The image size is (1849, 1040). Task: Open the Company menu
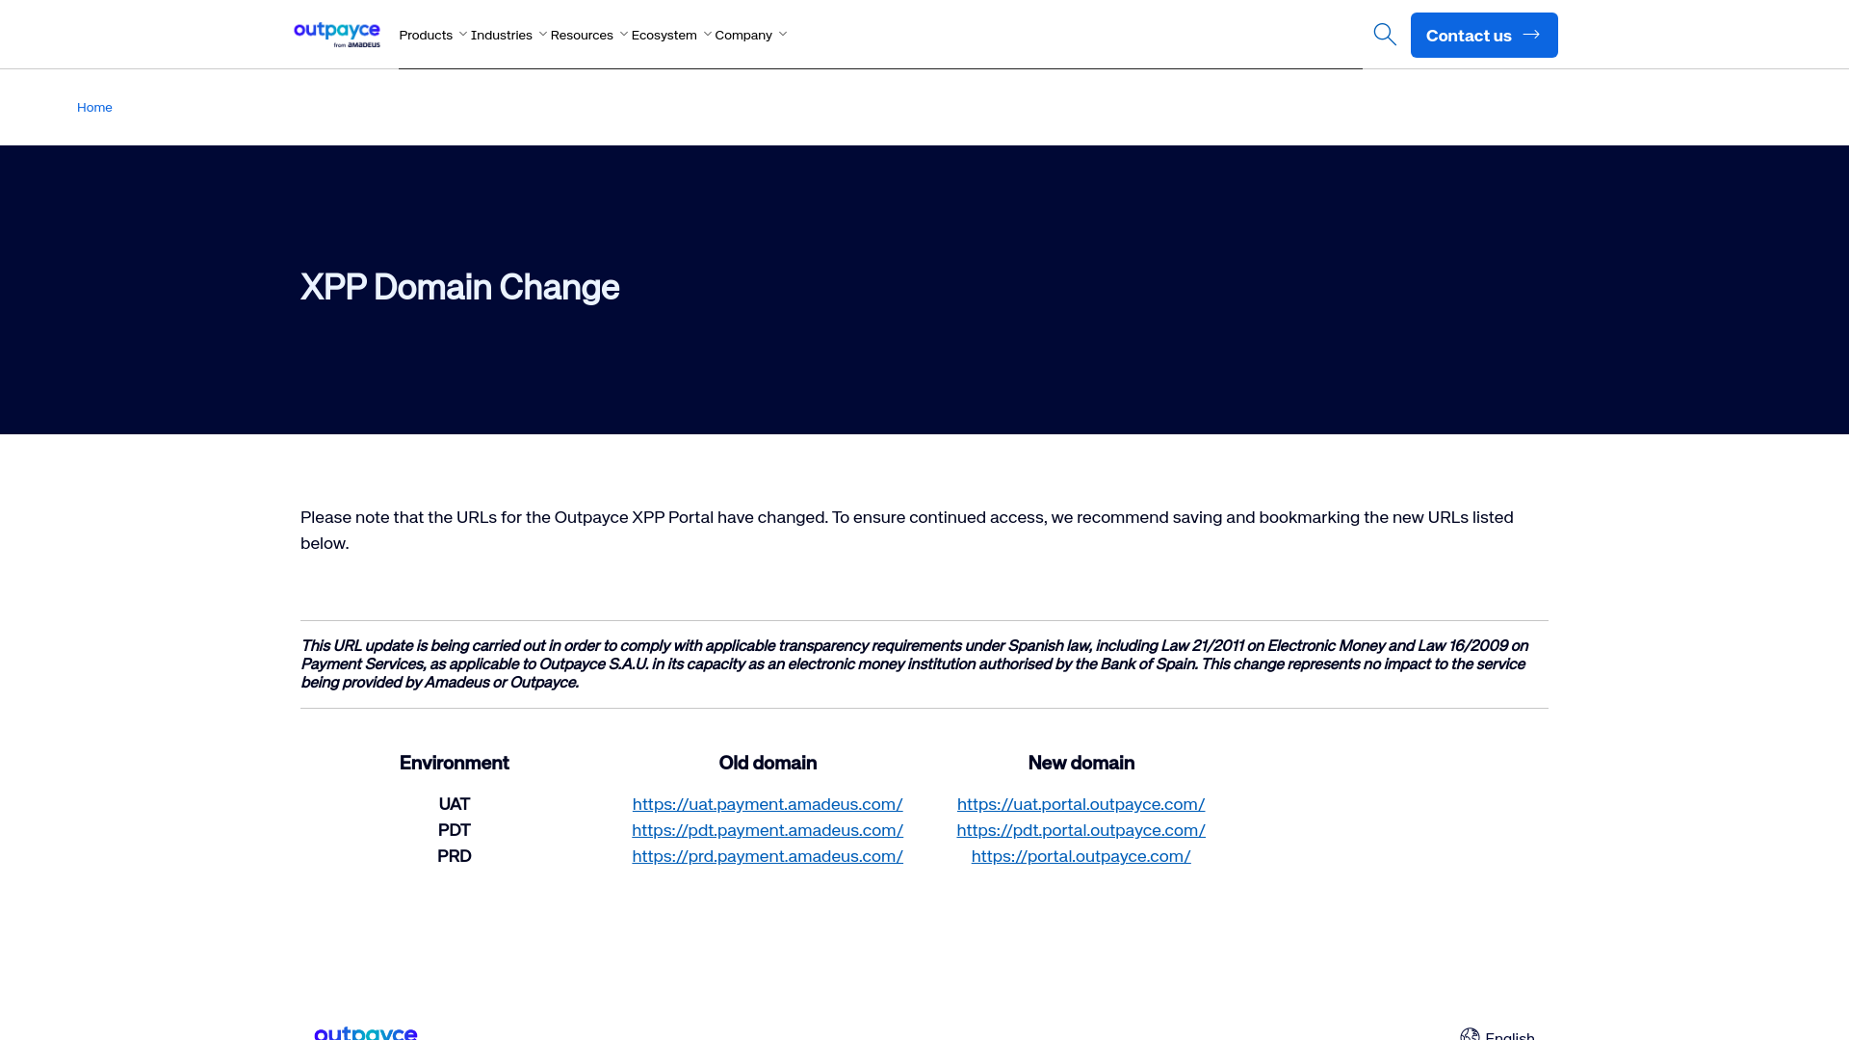coord(743,35)
